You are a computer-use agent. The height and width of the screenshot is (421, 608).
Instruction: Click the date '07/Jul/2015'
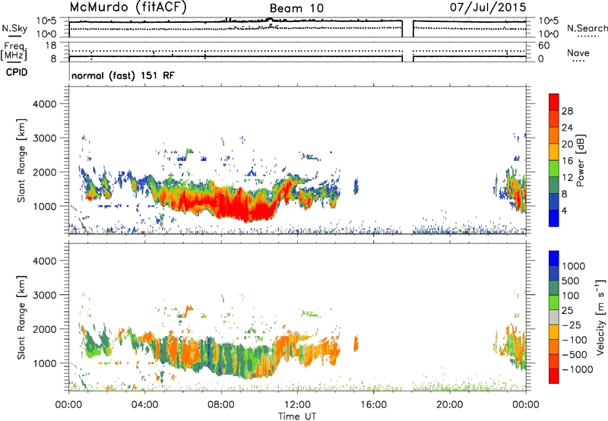click(x=488, y=8)
